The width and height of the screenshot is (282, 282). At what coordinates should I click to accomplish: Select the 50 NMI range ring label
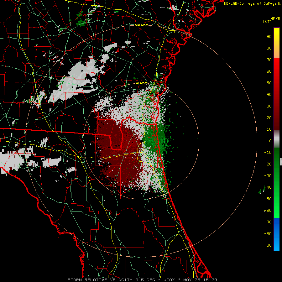[141, 83]
